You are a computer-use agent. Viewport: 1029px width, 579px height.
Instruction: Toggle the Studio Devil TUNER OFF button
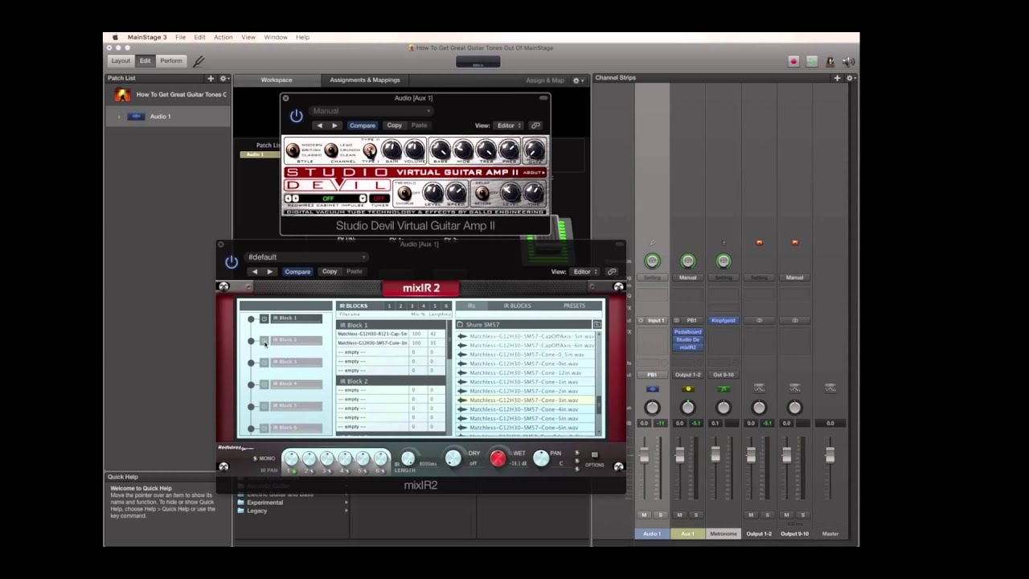[379, 199]
